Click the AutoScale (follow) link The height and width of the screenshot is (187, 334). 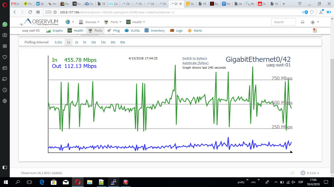195,63
